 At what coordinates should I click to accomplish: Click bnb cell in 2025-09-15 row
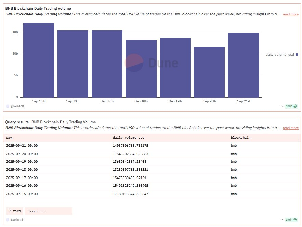[x=234, y=194]
